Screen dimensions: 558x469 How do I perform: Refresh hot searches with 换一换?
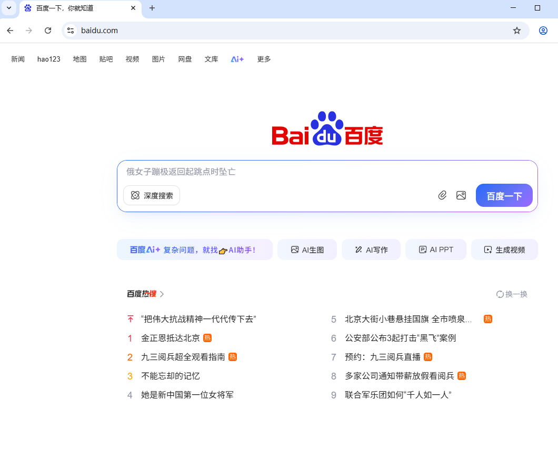tap(512, 294)
